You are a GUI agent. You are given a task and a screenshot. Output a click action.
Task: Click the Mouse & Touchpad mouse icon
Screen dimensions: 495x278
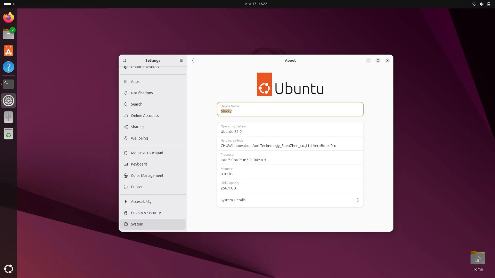[x=126, y=153]
